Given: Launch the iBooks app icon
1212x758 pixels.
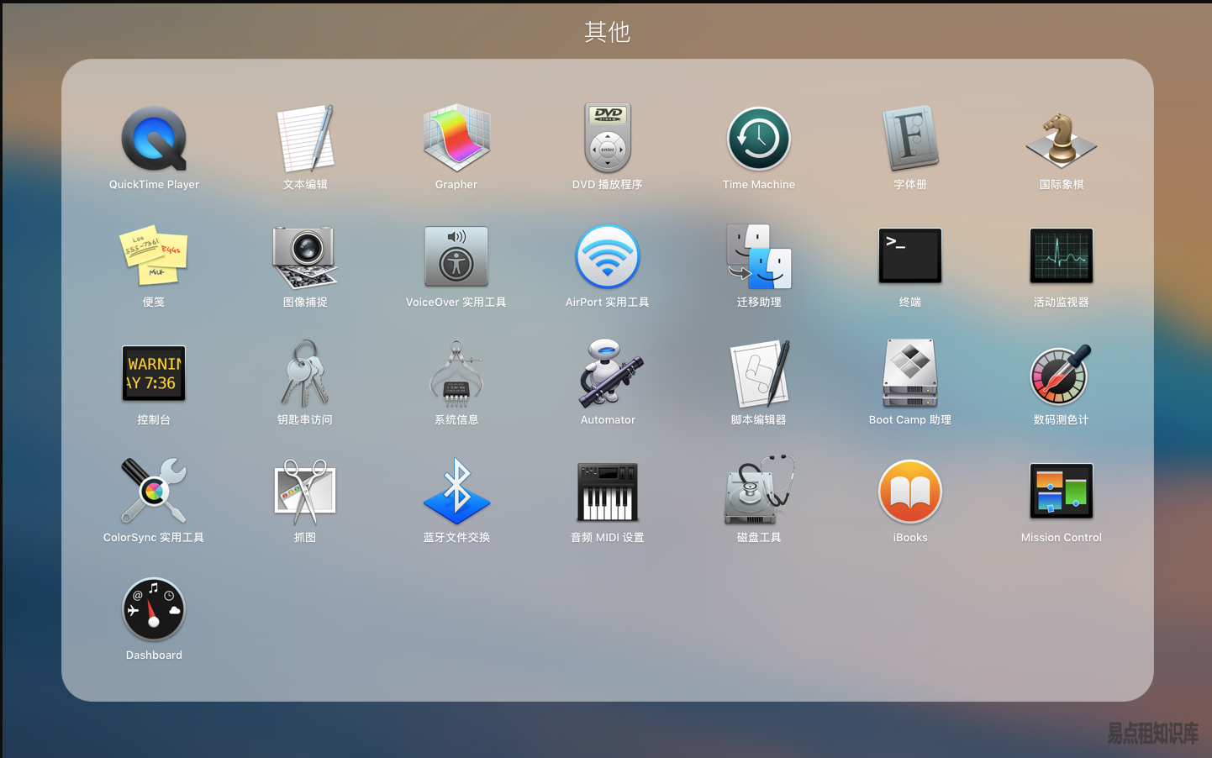Looking at the screenshot, I should coord(910,492).
